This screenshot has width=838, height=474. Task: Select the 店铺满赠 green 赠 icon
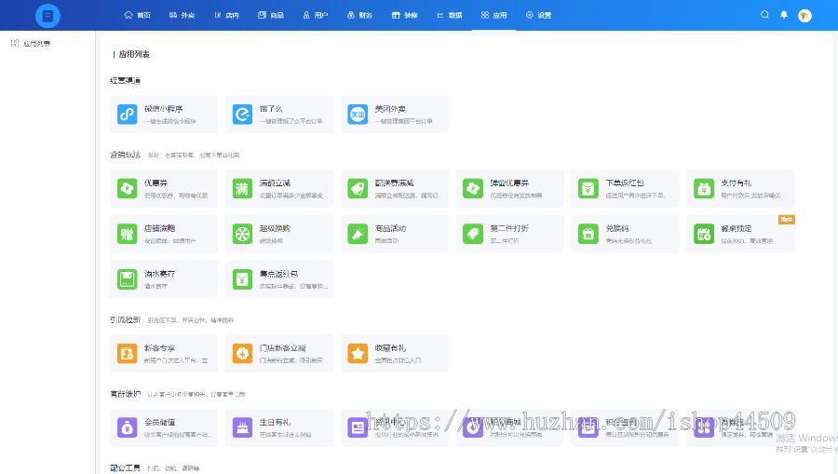coord(128,234)
